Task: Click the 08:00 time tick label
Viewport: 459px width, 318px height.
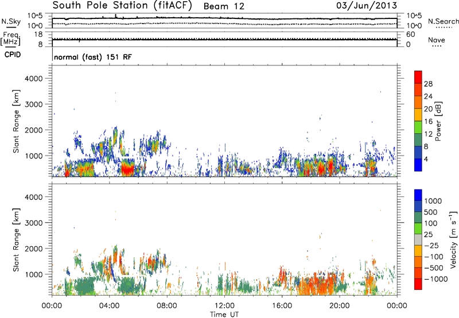Action: pyautogui.click(x=166, y=306)
